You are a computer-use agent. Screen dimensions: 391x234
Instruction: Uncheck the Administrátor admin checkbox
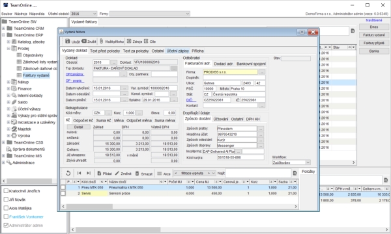pyautogui.click(x=6, y=225)
